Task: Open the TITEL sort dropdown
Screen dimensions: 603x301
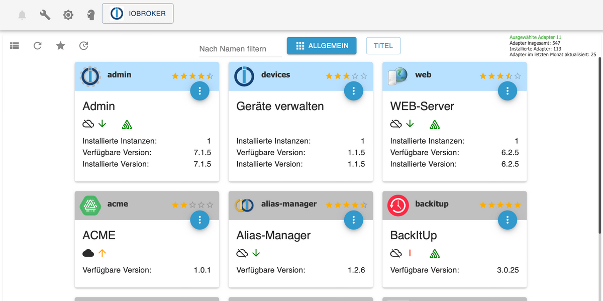Action: (383, 46)
